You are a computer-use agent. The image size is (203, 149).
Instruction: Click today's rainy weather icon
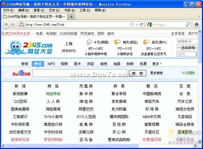click(x=89, y=42)
